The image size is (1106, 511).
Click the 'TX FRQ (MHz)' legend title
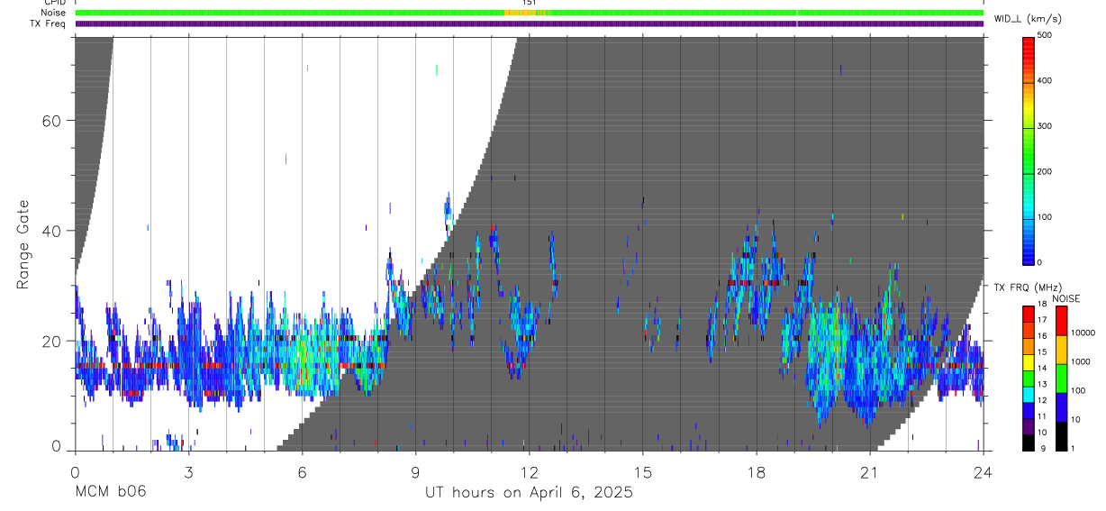pyautogui.click(x=1028, y=287)
